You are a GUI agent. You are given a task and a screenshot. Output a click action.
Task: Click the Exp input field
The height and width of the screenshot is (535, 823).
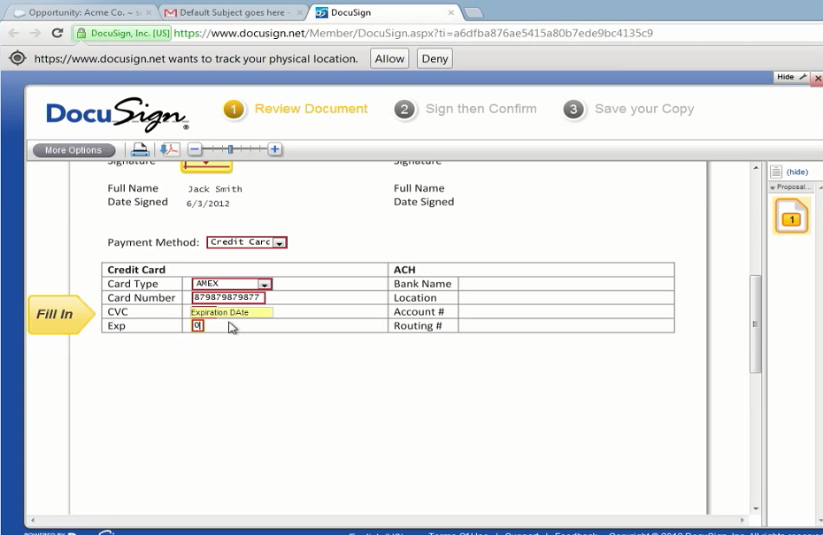coord(197,325)
